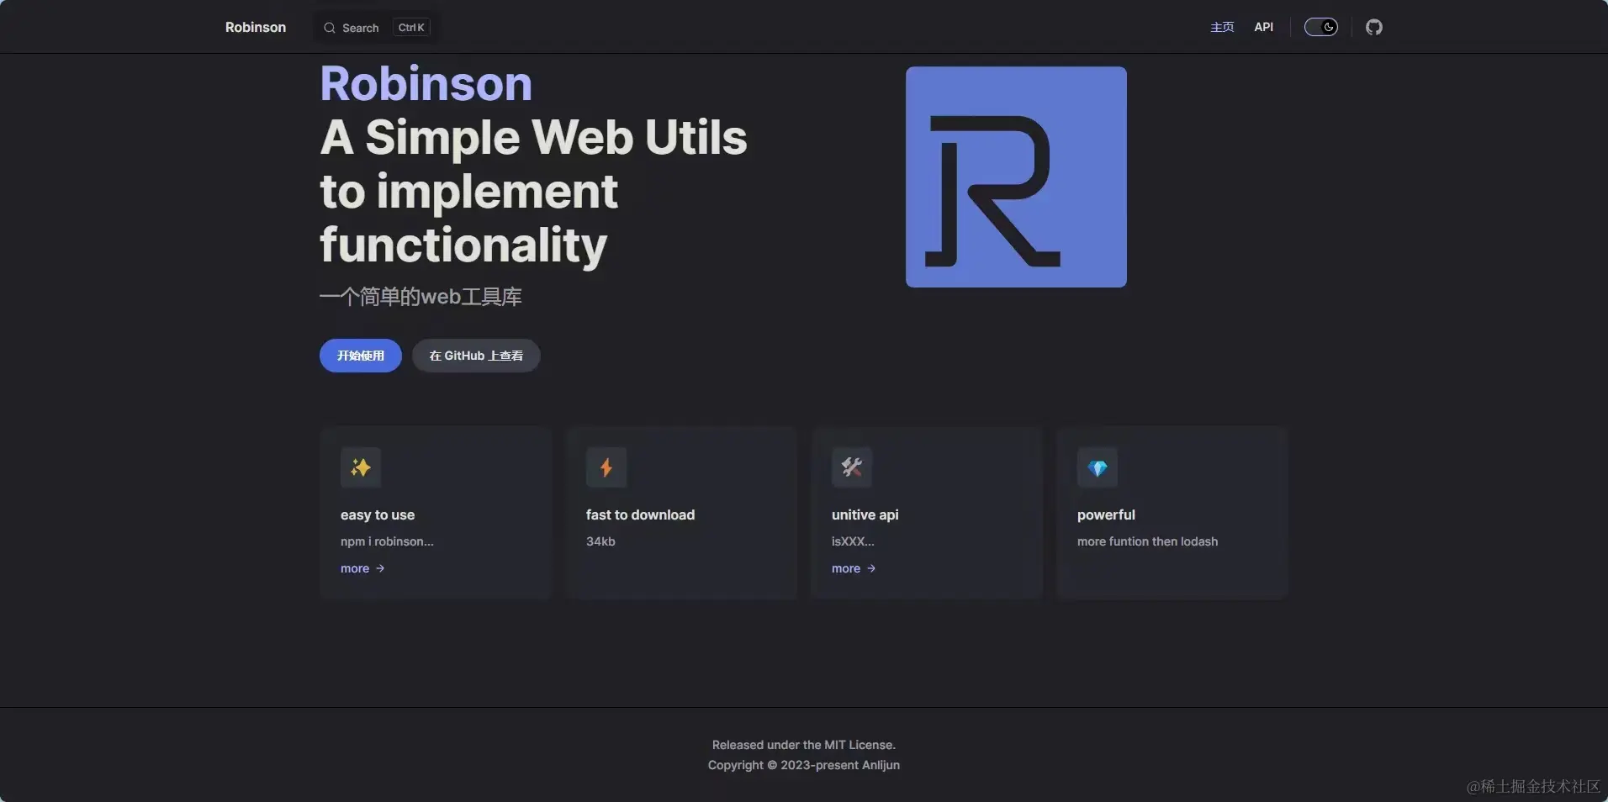Click the 34kb text
1608x802 pixels.
coord(600,541)
